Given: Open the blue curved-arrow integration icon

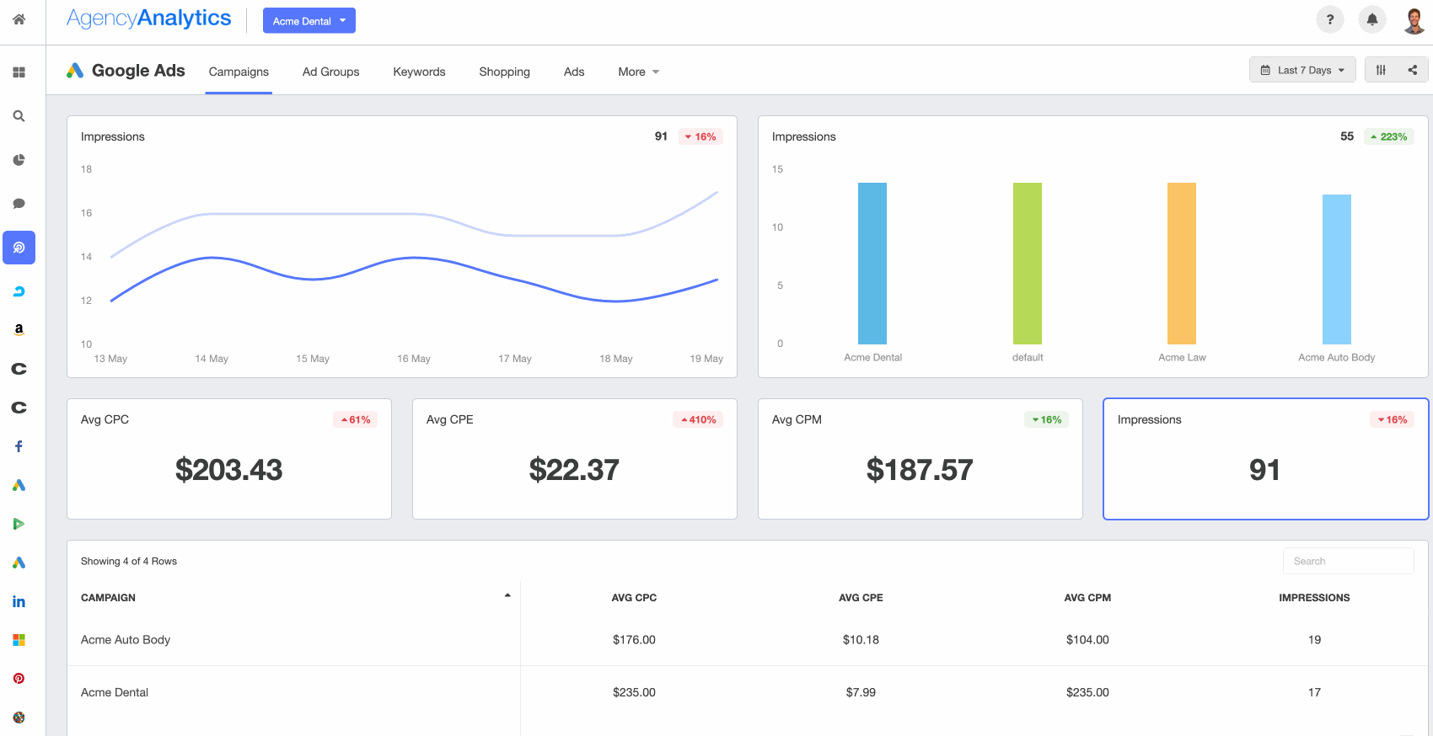Looking at the screenshot, I should 19,291.
